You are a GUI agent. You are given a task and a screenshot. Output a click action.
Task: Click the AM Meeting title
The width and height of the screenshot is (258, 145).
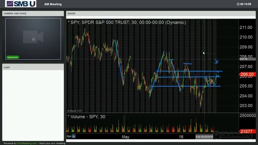point(53,4)
